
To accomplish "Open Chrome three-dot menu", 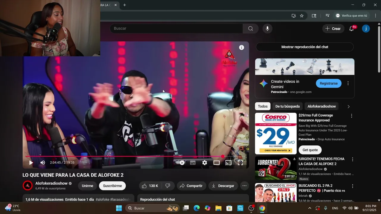I will click(x=375, y=16).
